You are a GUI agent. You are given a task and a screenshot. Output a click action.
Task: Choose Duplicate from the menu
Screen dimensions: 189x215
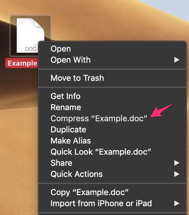[x=112, y=129]
